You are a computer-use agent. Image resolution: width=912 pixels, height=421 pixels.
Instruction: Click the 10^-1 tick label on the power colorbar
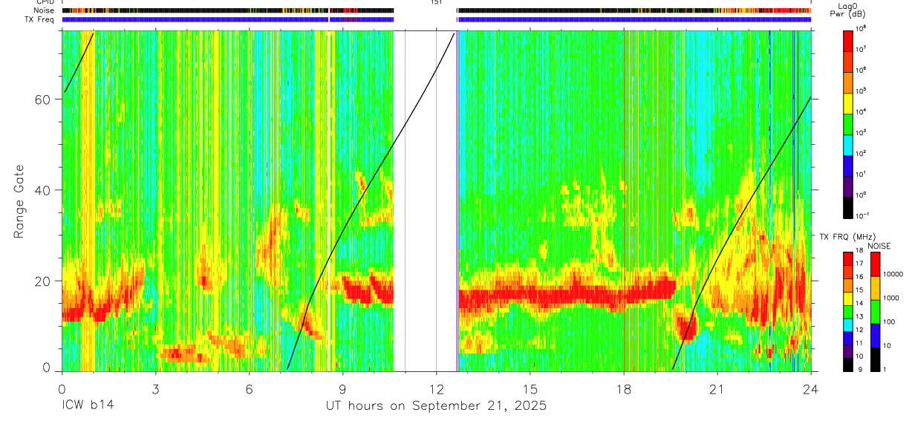coord(864,215)
